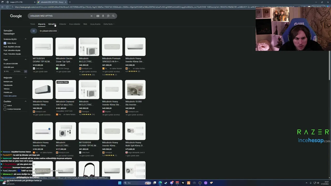The image size is (331, 186).
Task: Open Microsoft Edge from the taskbar
Action: point(160,183)
